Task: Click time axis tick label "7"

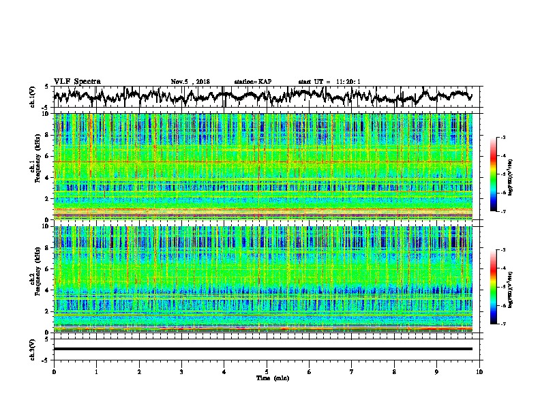Action: pos(352,372)
